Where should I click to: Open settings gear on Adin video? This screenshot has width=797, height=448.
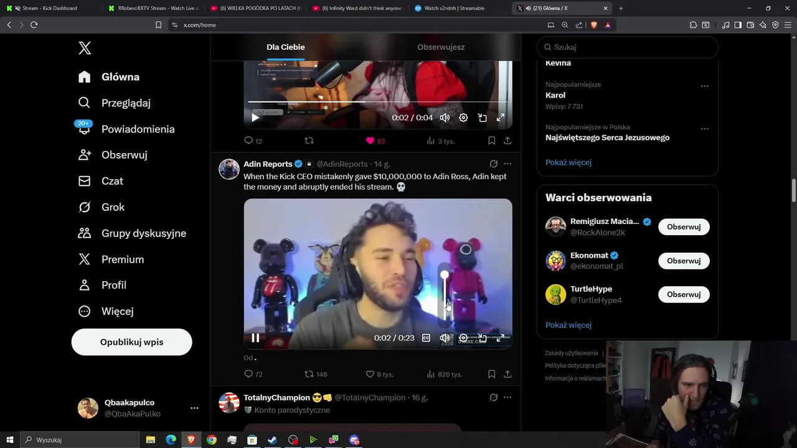click(463, 338)
